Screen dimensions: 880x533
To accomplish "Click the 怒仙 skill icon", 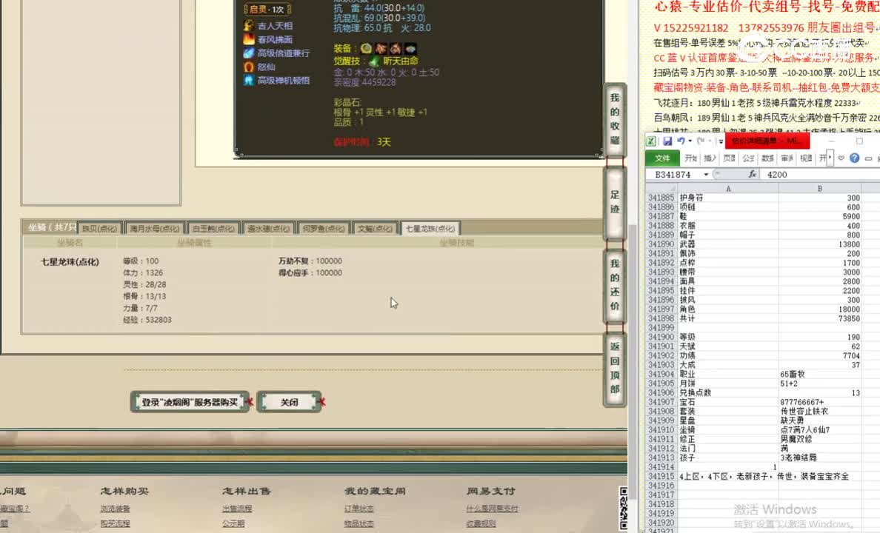I will coord(248,67).
